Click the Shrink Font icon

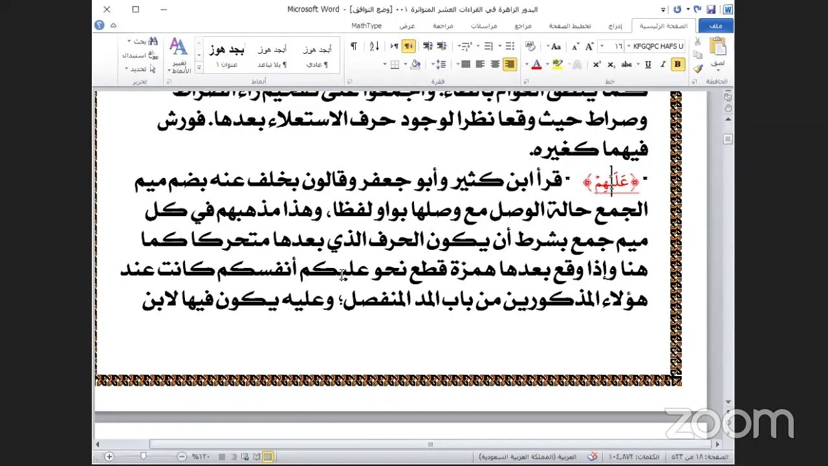575,47
